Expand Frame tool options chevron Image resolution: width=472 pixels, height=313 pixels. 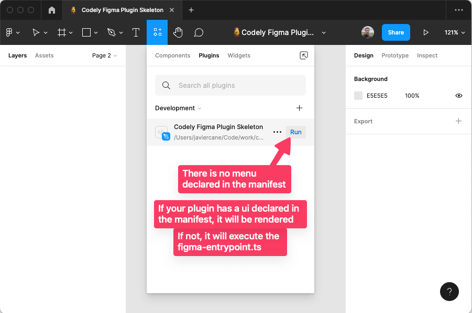click(x=71, y=32)
